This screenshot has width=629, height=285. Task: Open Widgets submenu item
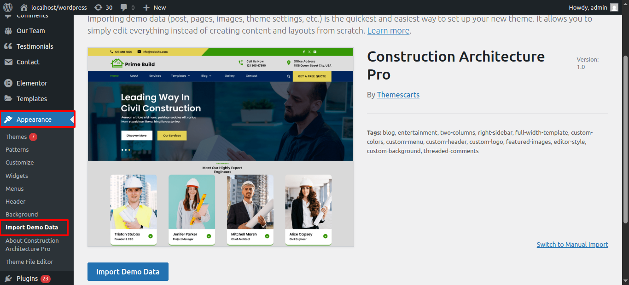[17, 176]
